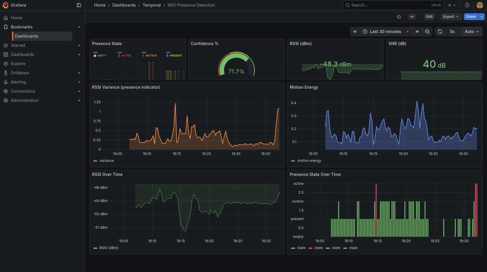Open the Share options arrow dropdown
The image size is (487, 272).
(481, 17)
